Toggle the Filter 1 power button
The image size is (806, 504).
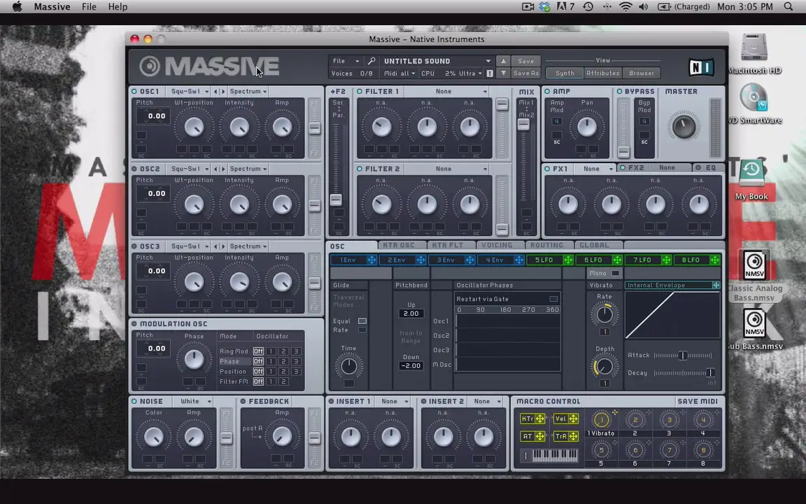click(360, 92)
